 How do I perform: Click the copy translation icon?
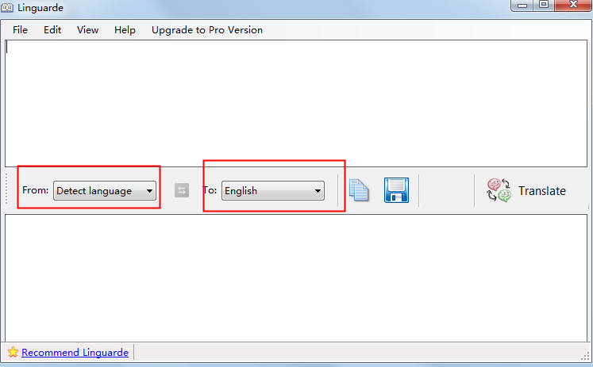tap(359, 190)
